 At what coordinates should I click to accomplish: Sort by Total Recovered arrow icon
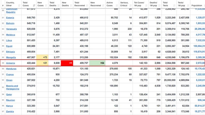click(x=87, y=6)
